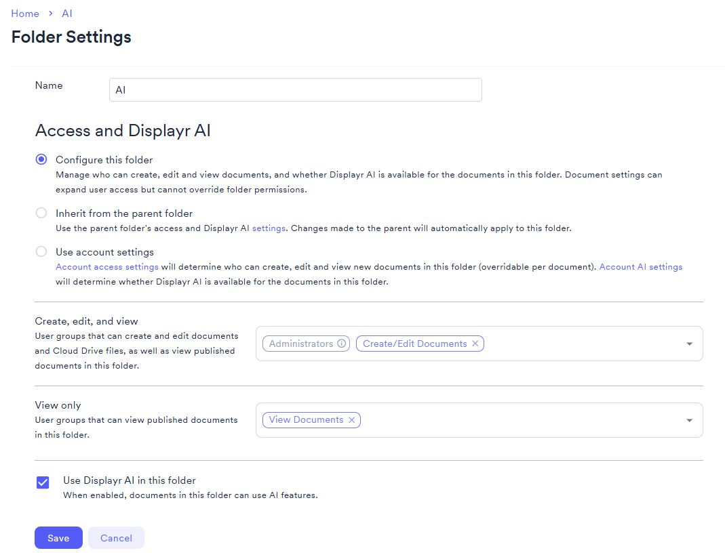Click the 'View only' label
Screen dimensions: 725x557
(x=58, y=405)
